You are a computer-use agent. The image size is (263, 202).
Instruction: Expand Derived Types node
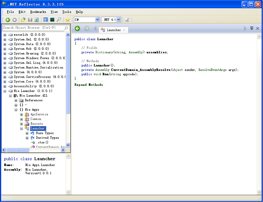pos(27,138)
